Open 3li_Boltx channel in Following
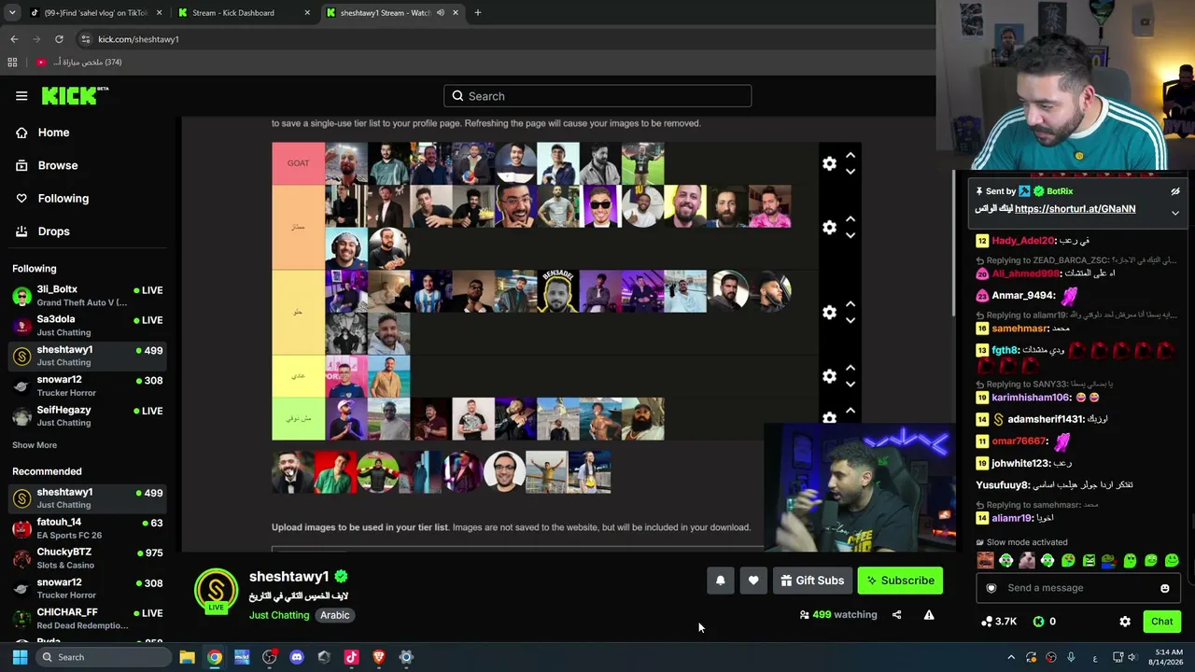The image size is (1195, 672). pos(89,296)
